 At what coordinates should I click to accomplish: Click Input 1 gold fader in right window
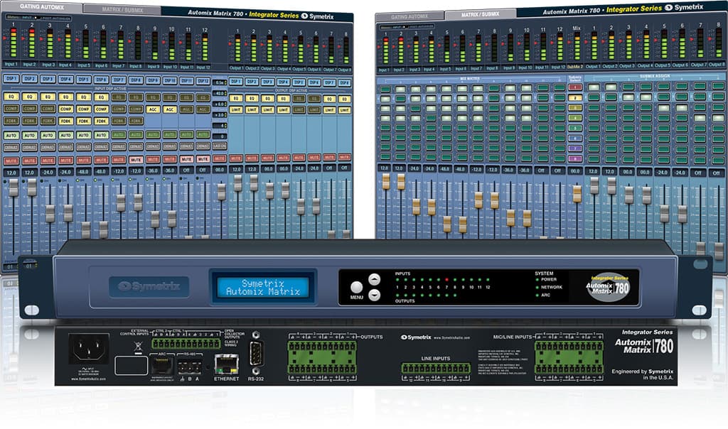[385, 182]
